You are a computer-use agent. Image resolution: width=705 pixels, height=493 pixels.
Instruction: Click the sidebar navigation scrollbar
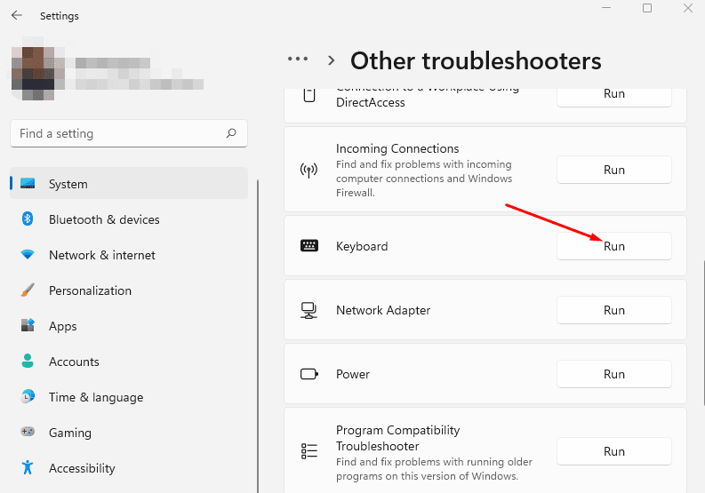(x=258, y=336)
